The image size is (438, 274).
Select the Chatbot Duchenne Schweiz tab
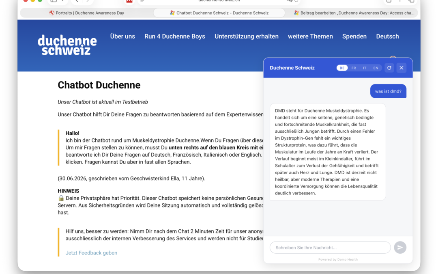point(219,13)
